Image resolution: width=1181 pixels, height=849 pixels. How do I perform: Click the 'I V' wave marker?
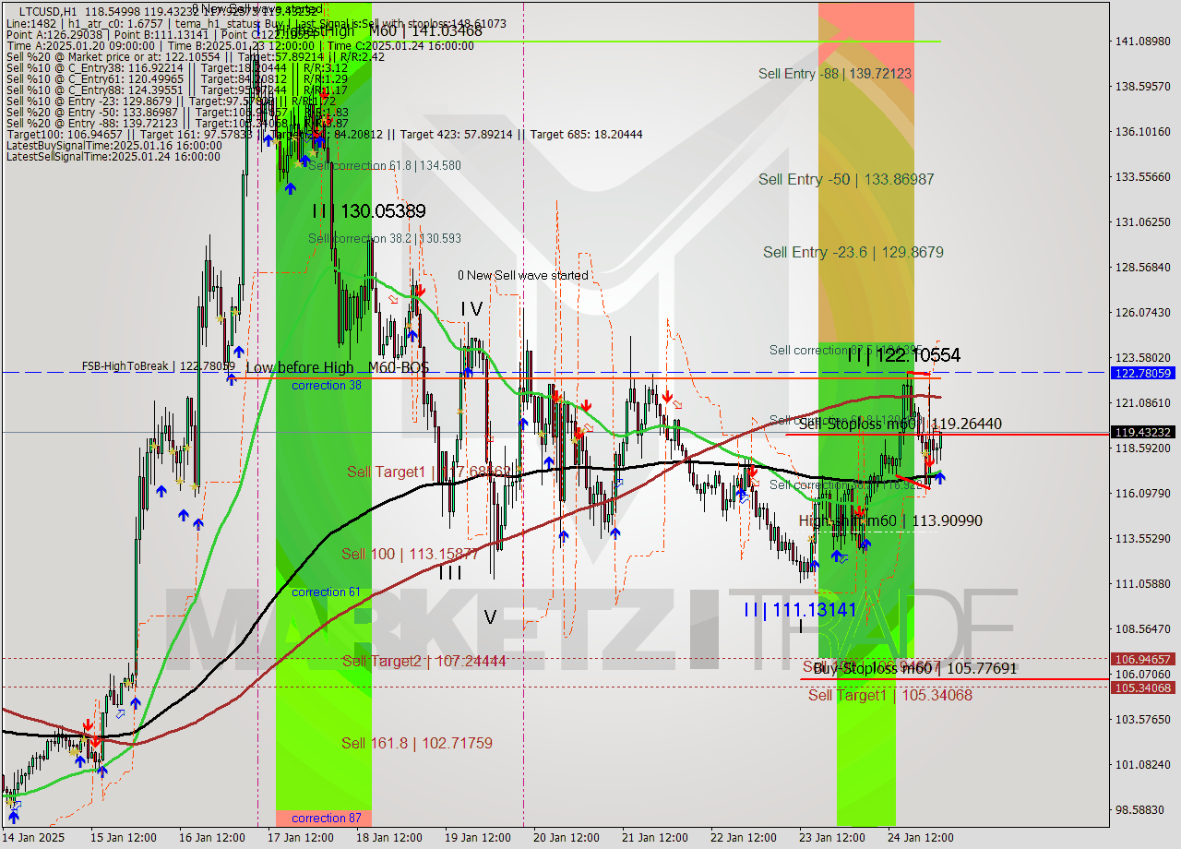pos(471,309)
